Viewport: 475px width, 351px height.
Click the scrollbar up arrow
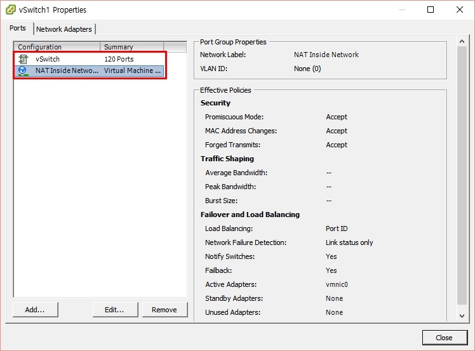(462, 41)
